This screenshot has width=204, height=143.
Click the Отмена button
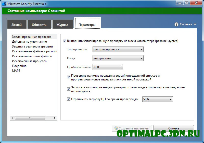(x=174, y=128)
